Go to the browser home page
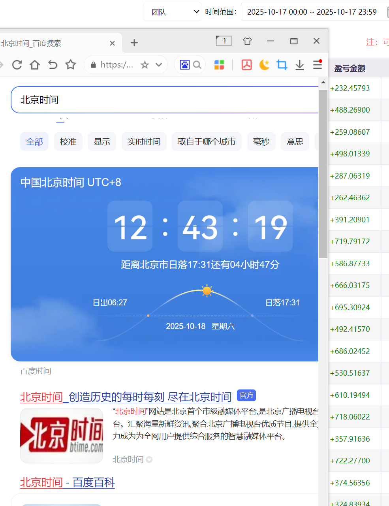 pyautogui.click(x=35, y=65)
